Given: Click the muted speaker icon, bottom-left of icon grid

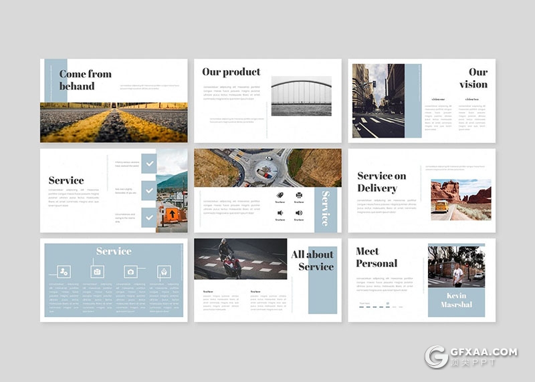Looking at the screenshot, I should coord(280,213).
